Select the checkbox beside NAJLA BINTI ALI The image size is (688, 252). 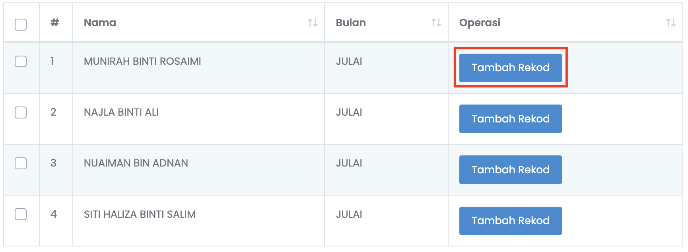[21, 112]
